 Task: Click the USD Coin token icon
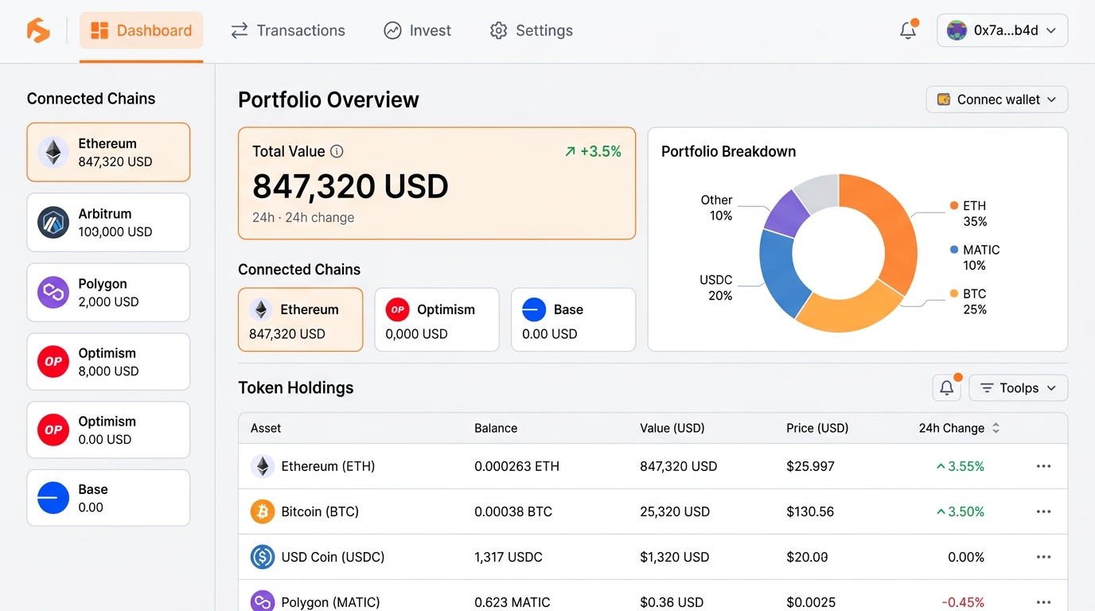[x=263, y=557]
